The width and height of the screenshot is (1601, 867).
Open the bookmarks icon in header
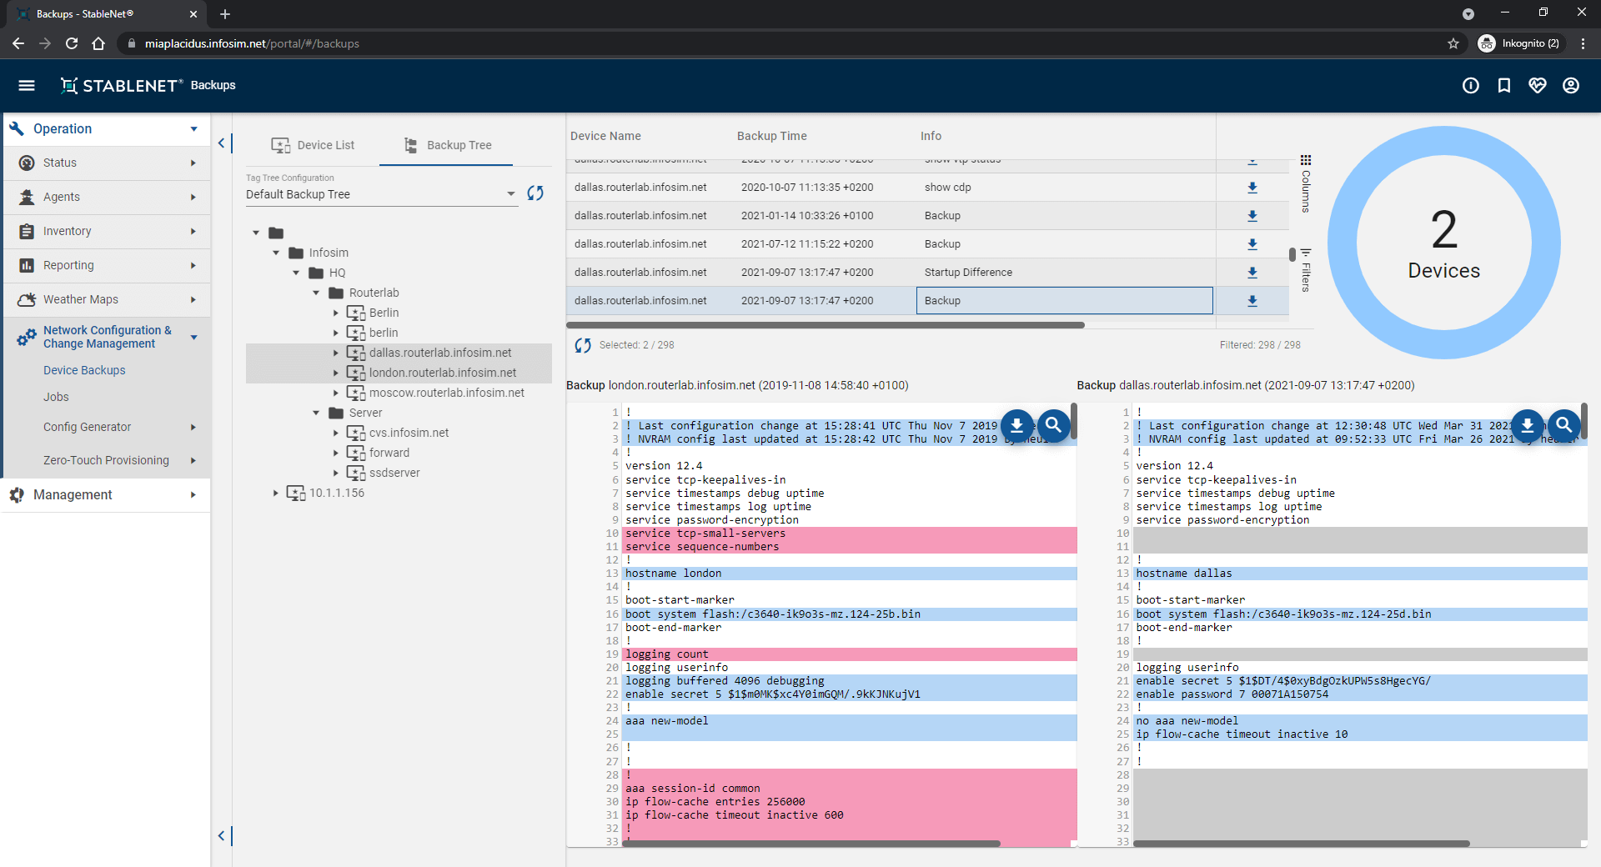[1504, 85]
